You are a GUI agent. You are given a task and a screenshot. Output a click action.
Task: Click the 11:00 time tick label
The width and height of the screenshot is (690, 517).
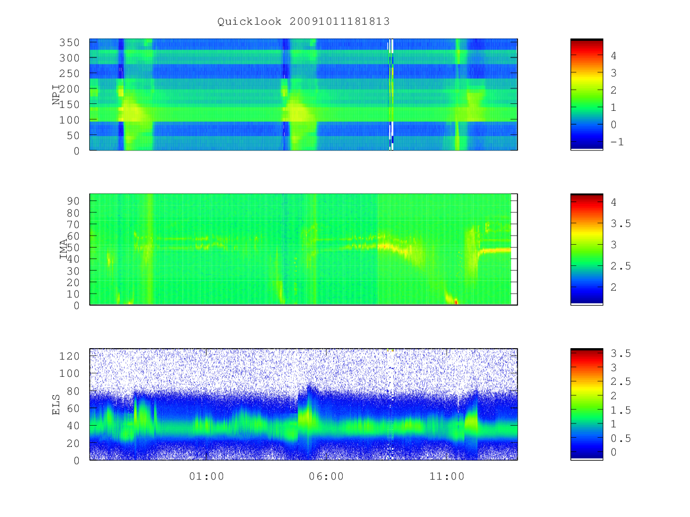click(447, 477)
